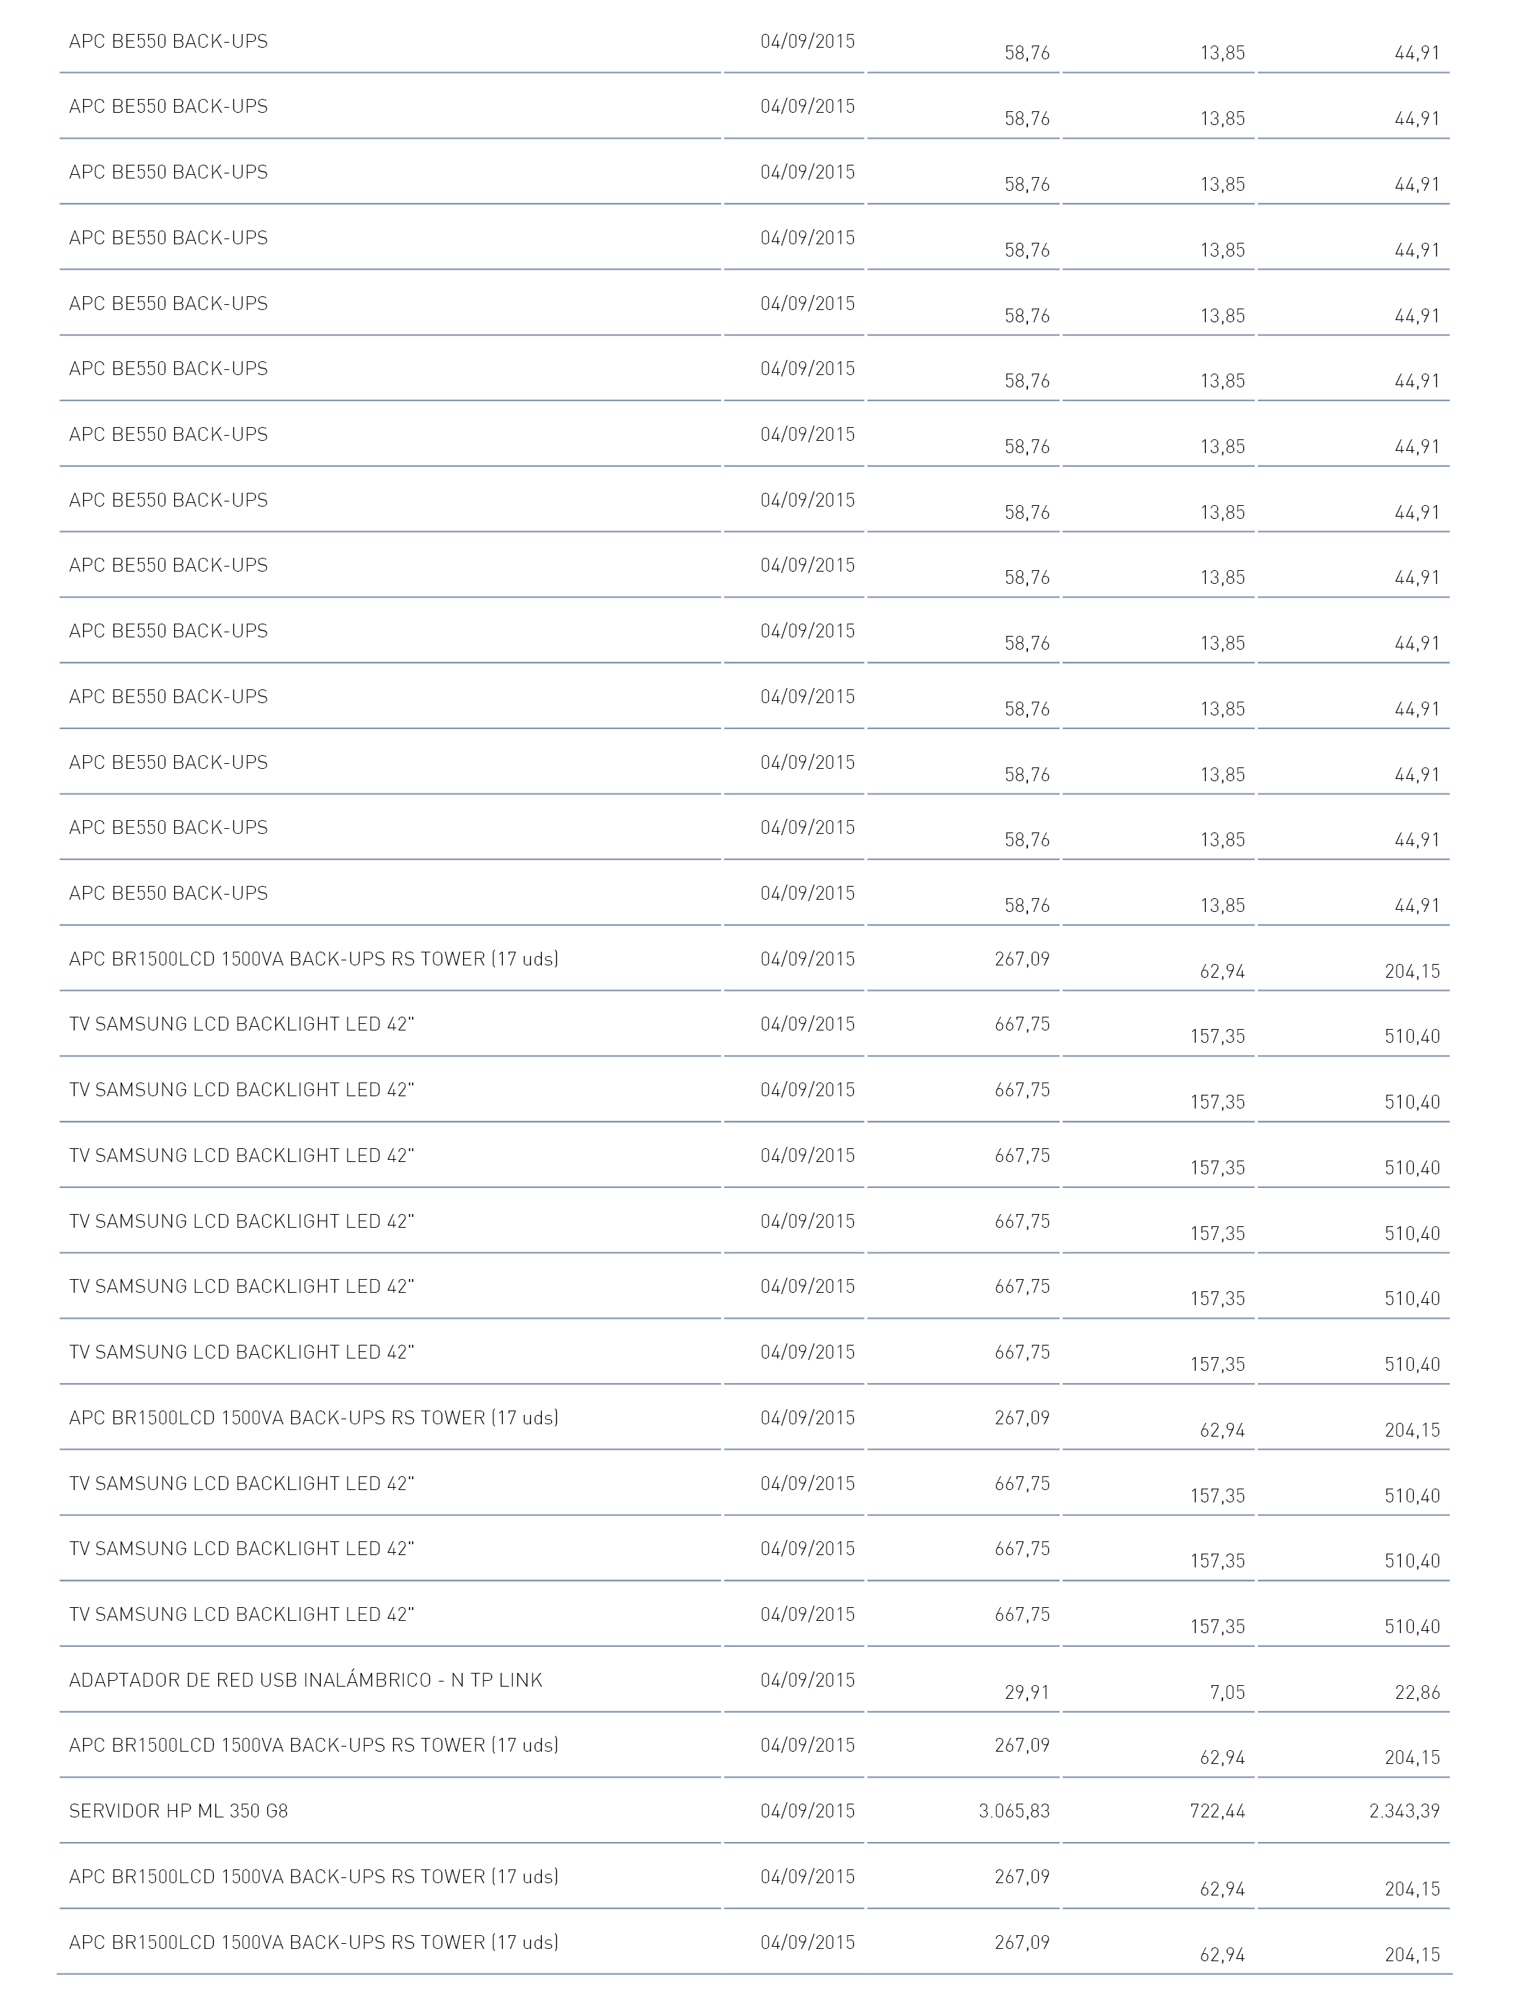This screenshot has height=2006, width=1536.
Task: Click the 58,76 value in the top row
Action: point(1027,53)
